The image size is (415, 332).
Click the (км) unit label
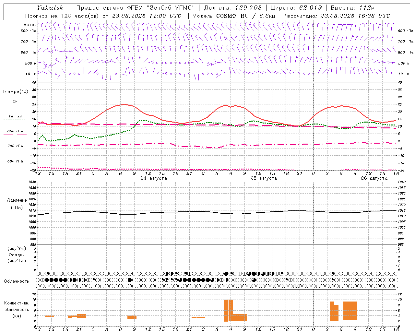point(17,316)
